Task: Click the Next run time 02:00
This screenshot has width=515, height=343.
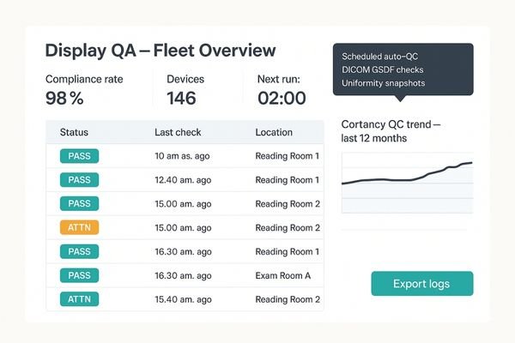Action: tap(282, 99)
